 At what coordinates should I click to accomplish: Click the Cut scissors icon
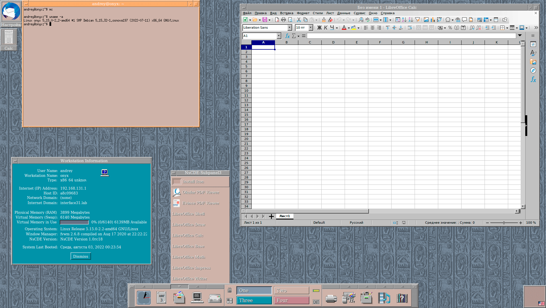pos(299,20)
